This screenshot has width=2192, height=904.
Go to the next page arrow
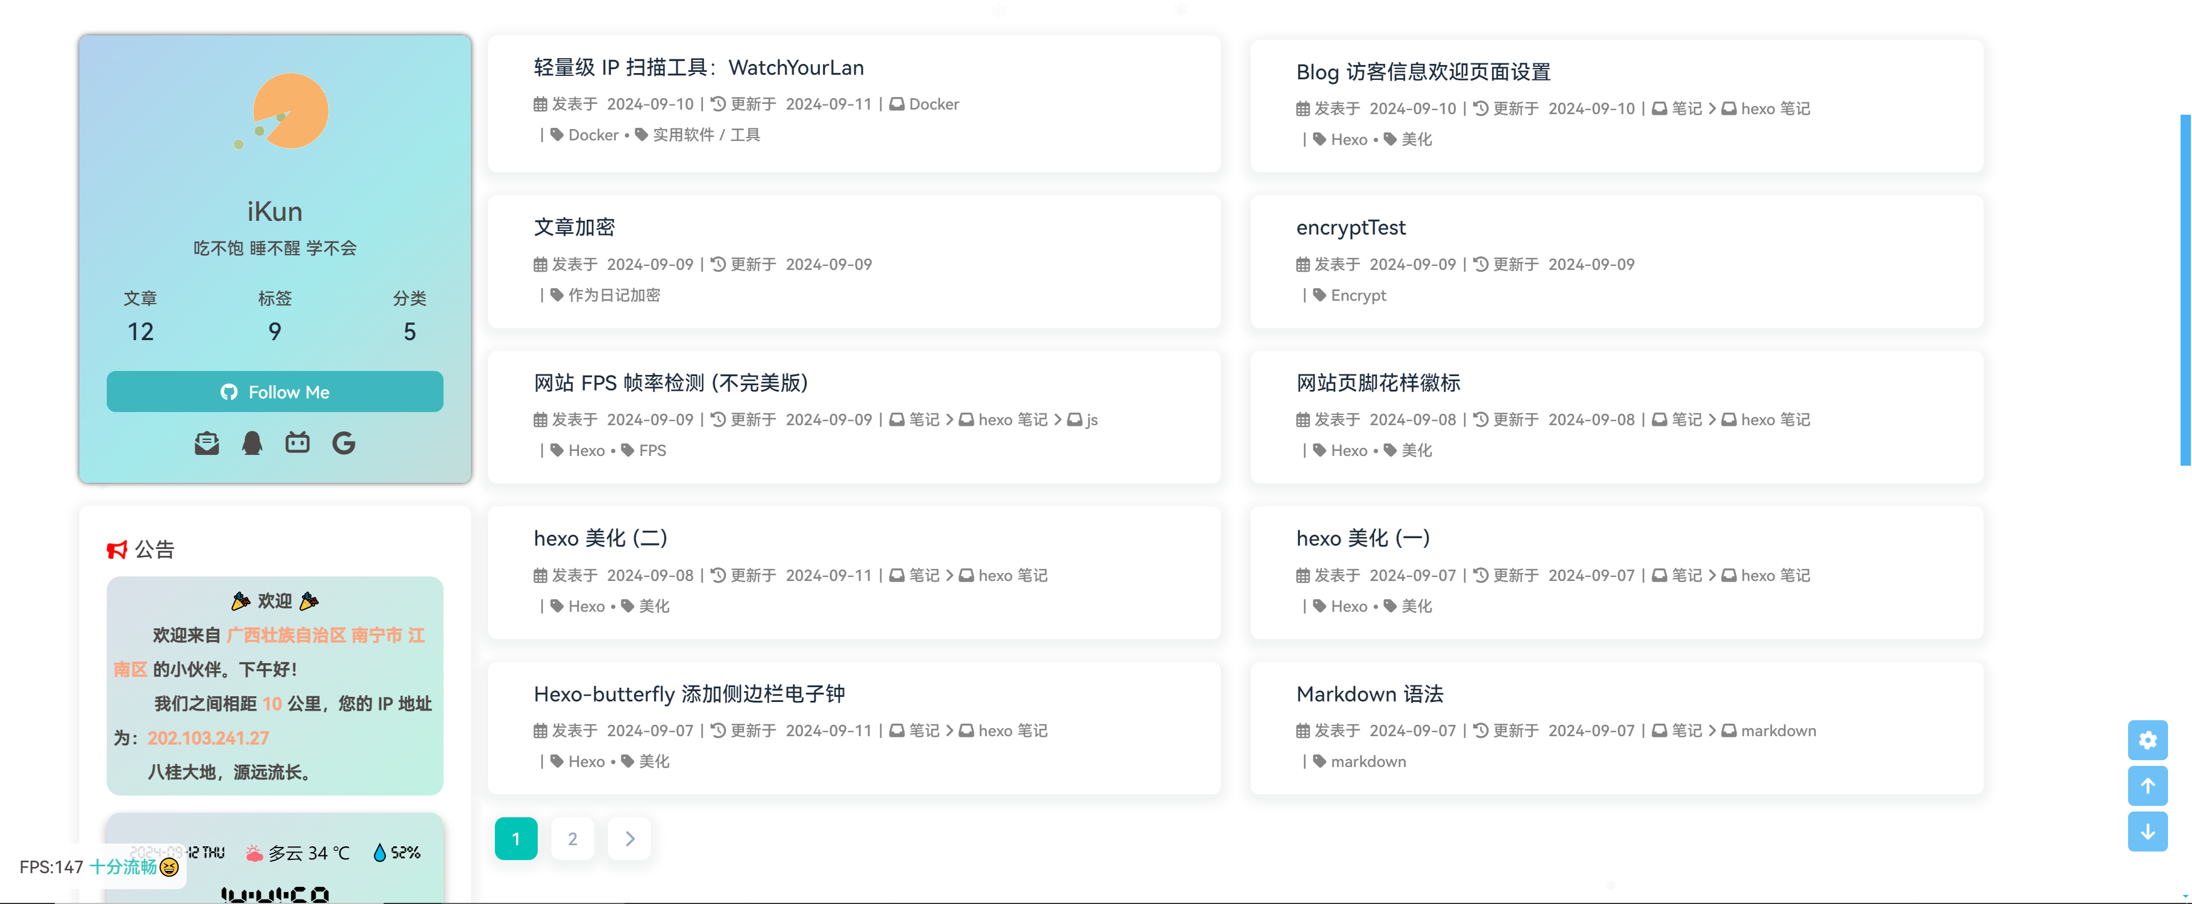click(630, 838)
